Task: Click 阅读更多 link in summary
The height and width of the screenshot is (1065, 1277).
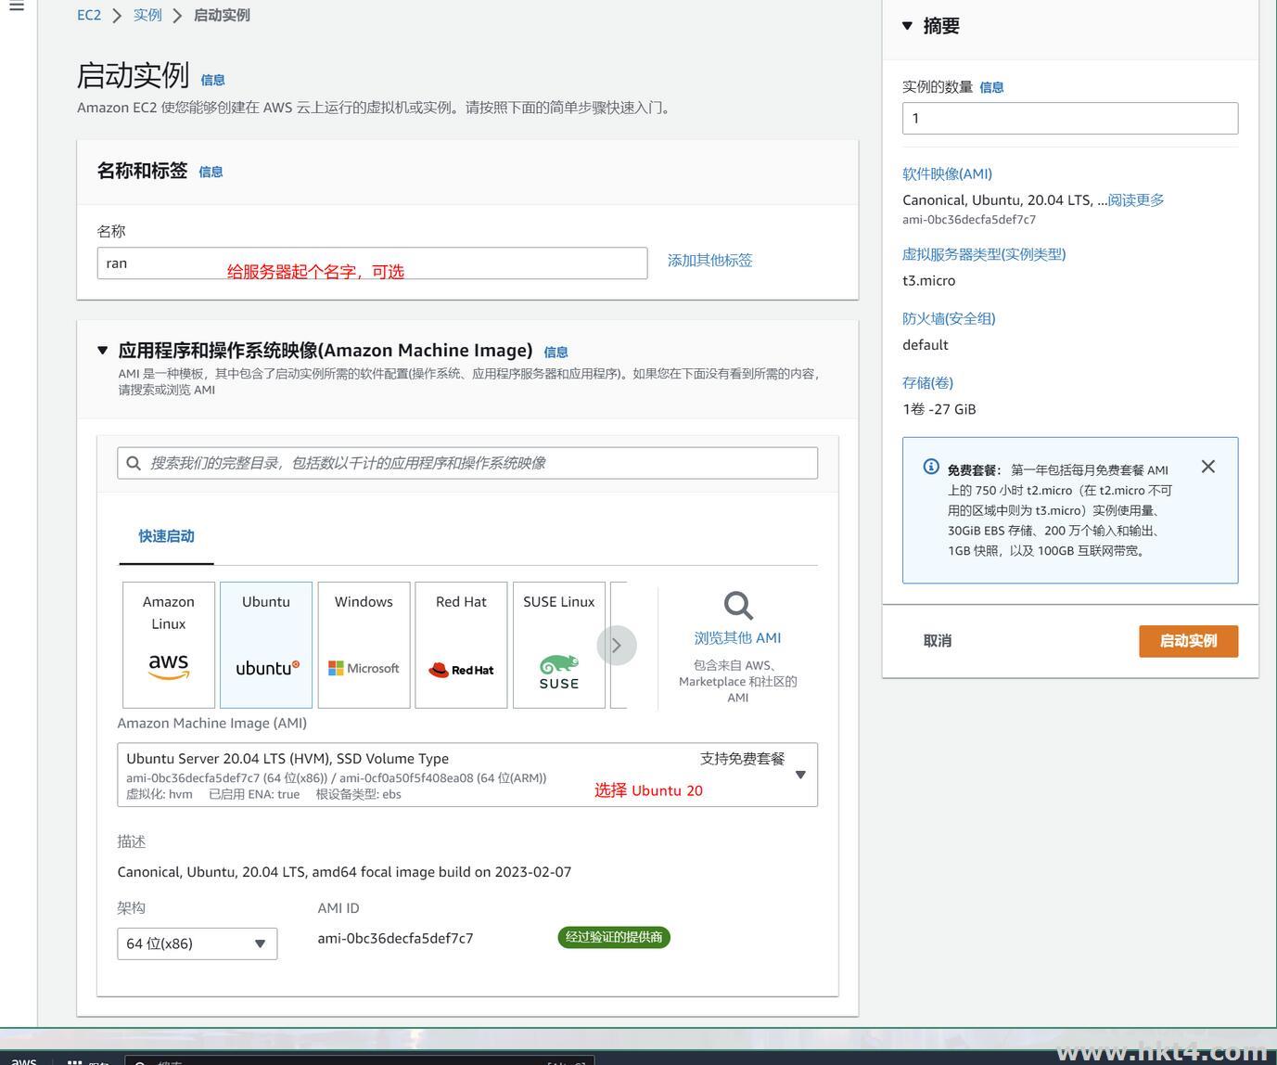Action: 1136,200
